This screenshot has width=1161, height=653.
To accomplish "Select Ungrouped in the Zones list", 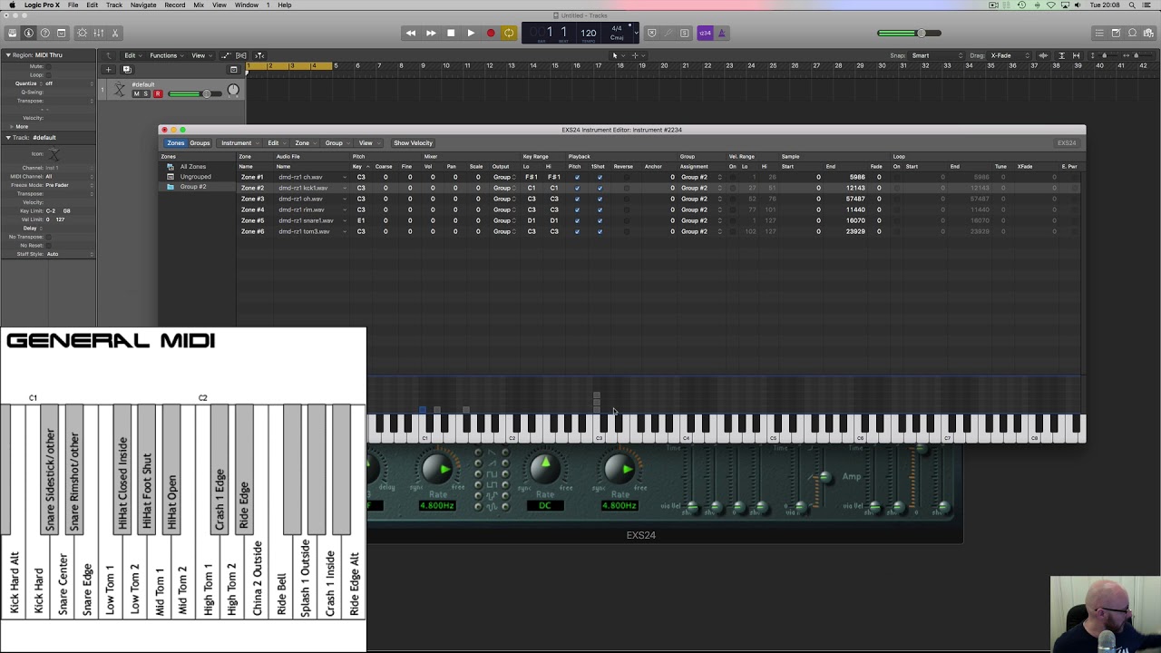I will (x=195, y=177).
